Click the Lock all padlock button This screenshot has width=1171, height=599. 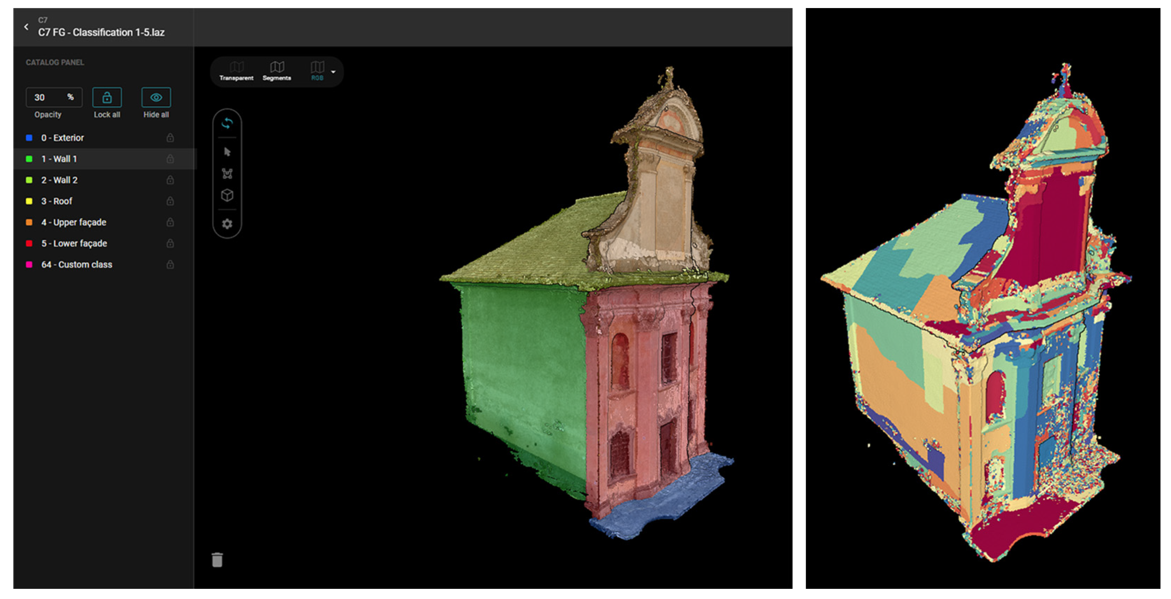(x=107, y=97)
